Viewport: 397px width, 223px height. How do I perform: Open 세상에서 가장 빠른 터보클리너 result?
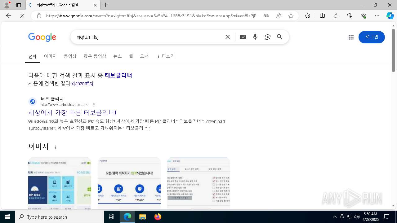click(x=72, y=112)
